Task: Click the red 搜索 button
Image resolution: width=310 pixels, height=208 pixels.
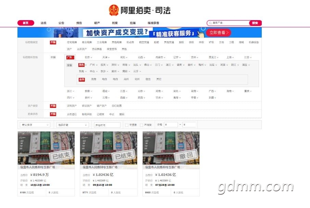Action: tap(255, 23)
